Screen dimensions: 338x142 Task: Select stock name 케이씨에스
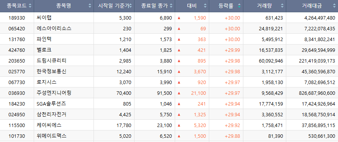49,125
